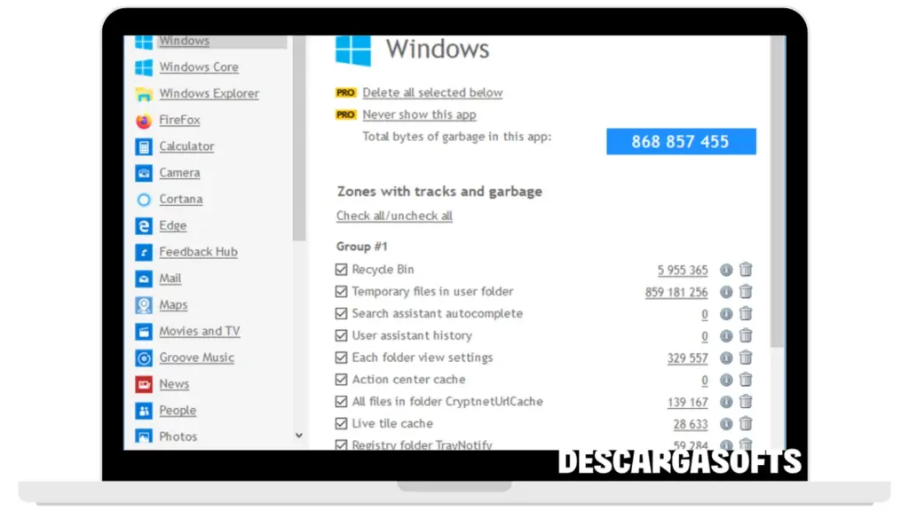Click Never show this app link
The height and width of the screenshot is (511, 909).
[x=419, y=114]
